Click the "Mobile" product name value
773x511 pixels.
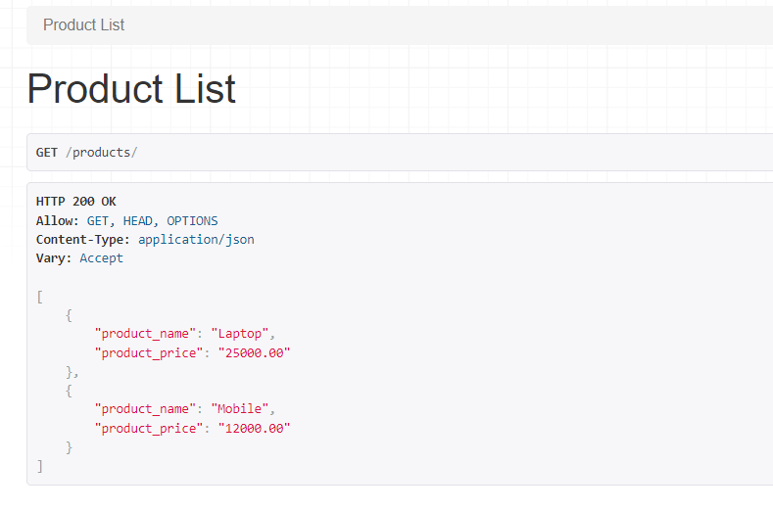pyautogui.click(x=243, y=408)
